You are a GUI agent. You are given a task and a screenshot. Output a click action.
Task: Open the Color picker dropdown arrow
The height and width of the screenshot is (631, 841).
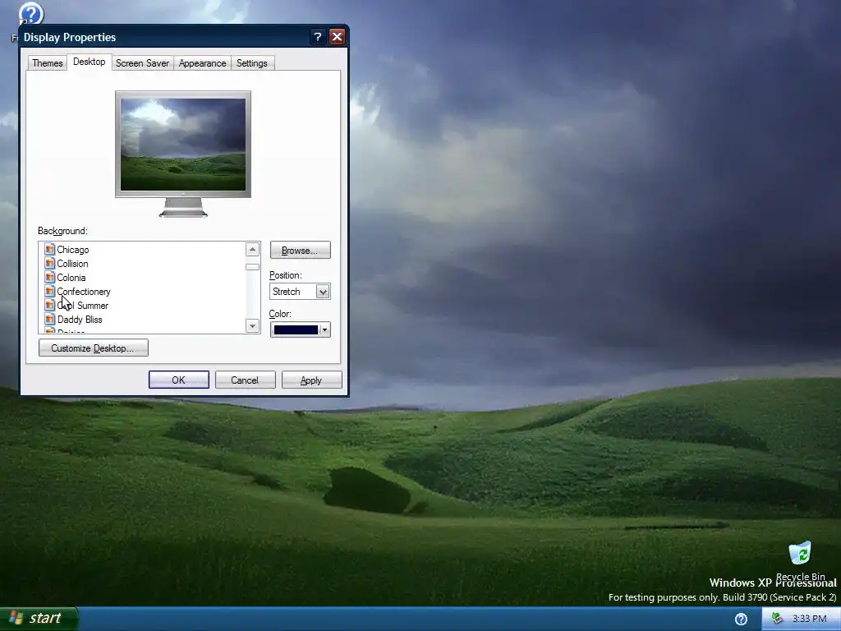click(324, 330)
